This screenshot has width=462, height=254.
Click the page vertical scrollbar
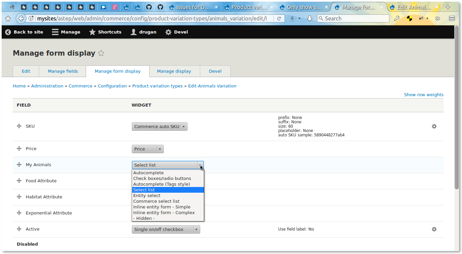coord(457,107)
